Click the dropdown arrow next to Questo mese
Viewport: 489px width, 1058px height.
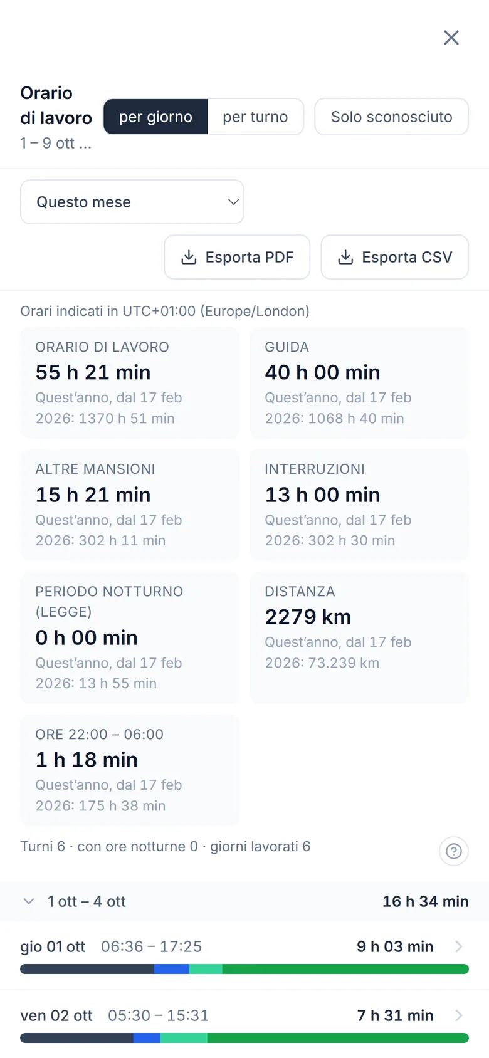(233, 202)
